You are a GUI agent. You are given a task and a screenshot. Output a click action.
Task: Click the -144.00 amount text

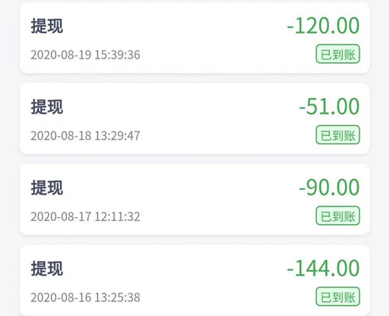click(323, 269)
